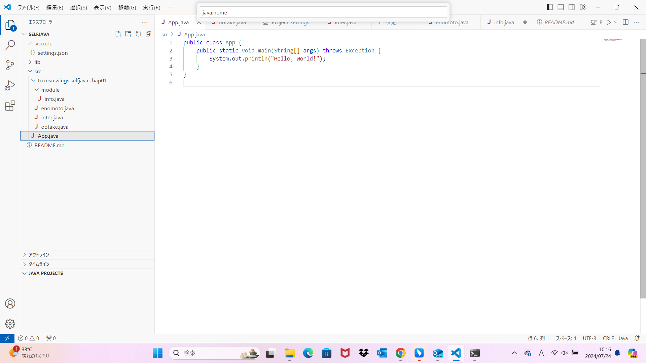Refresh the explorer file tree

138,34
